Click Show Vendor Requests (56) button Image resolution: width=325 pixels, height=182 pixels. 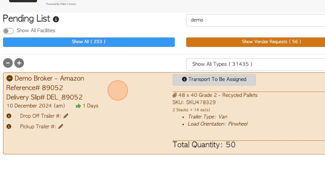coord(255,42)
